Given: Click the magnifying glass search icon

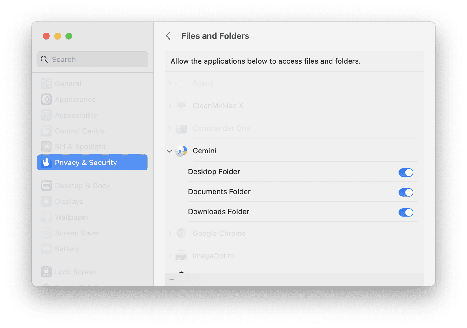Looking at the screenshot, I should [x=44, y=59].
